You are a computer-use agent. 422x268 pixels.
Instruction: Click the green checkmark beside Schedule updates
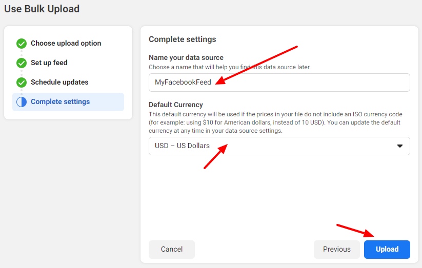[x=22, y=83]
